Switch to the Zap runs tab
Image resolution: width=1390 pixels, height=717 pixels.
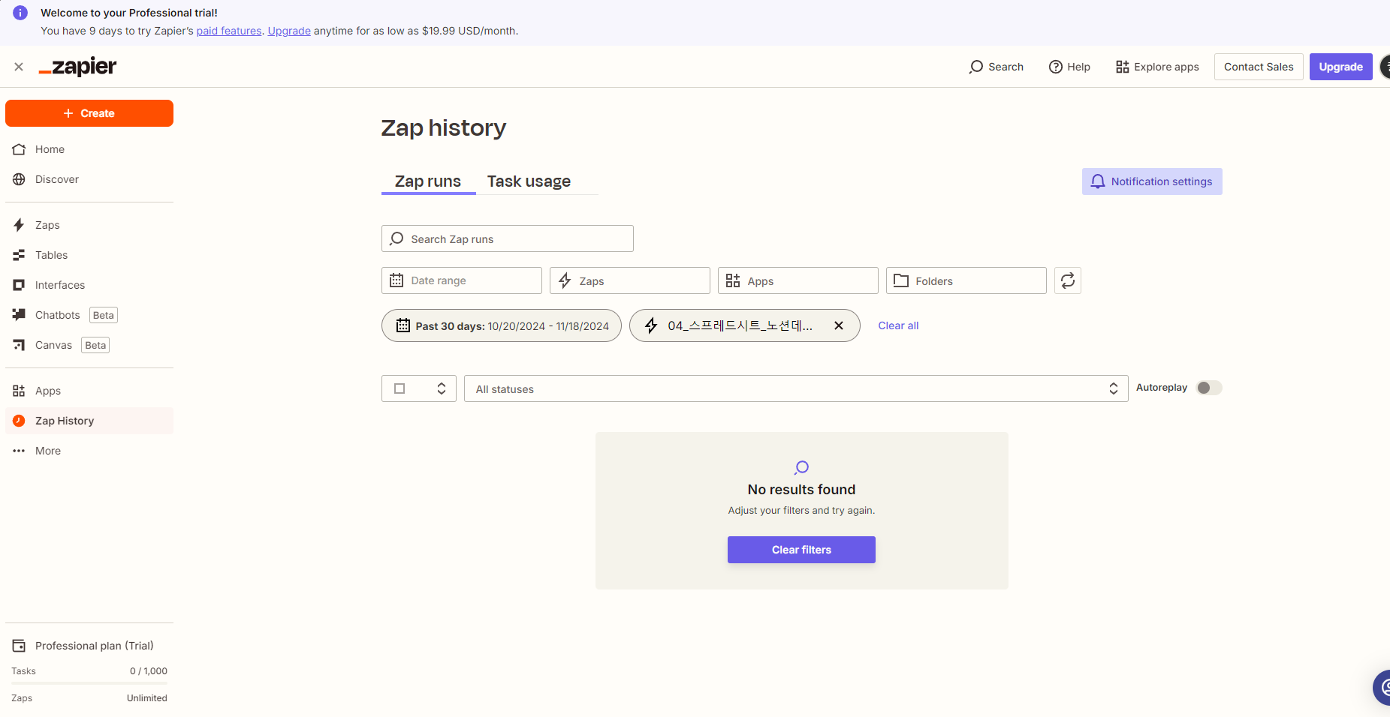pos(428,181)
